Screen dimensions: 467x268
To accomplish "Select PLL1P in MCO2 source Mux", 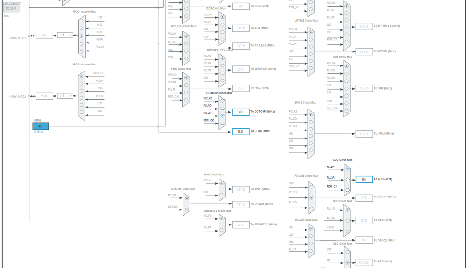I will coord(81,98).
